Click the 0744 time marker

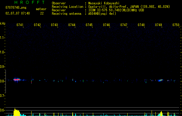click(x=72, y=25)
